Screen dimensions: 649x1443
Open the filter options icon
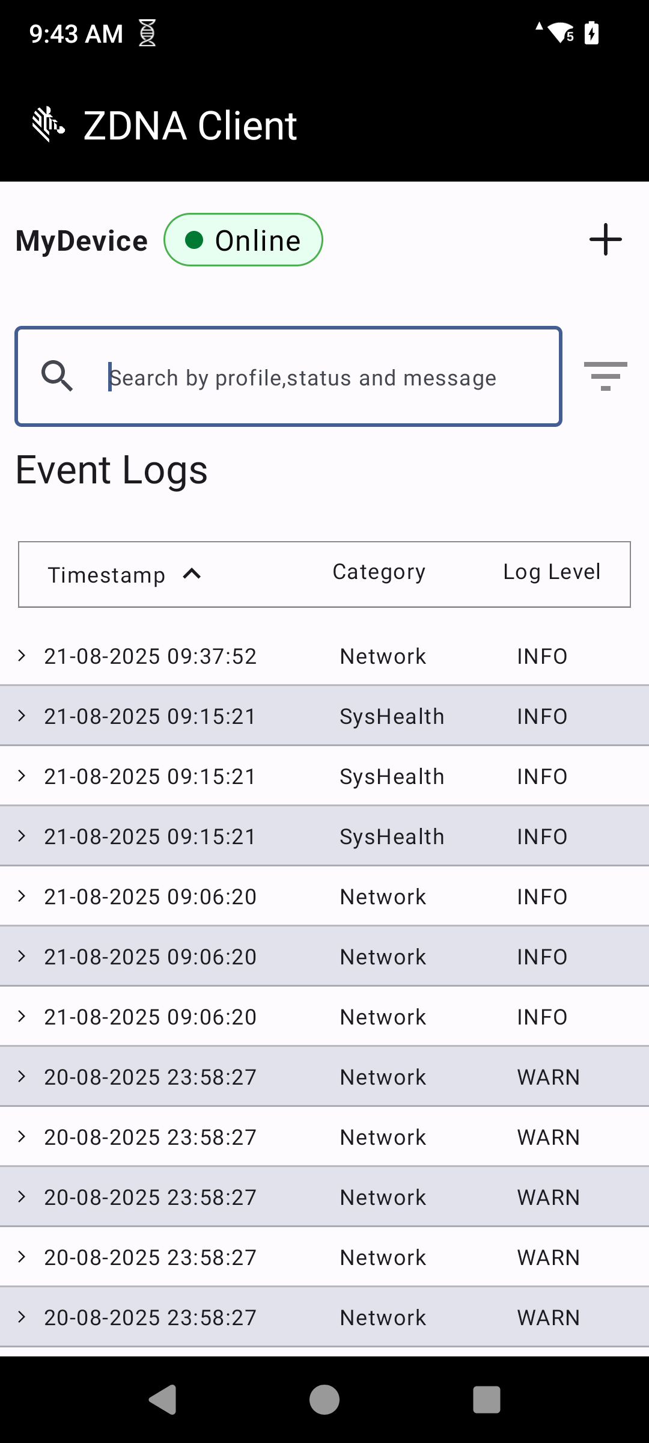pyautogui.click(x=605, y=376)
